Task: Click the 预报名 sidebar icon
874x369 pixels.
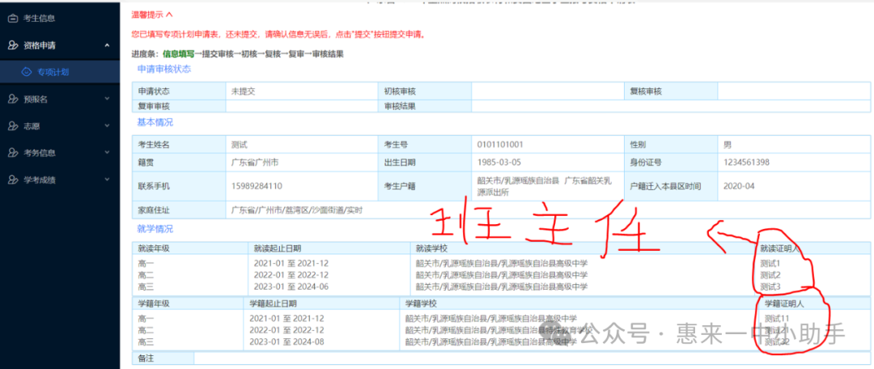Action: coord(13,99)
